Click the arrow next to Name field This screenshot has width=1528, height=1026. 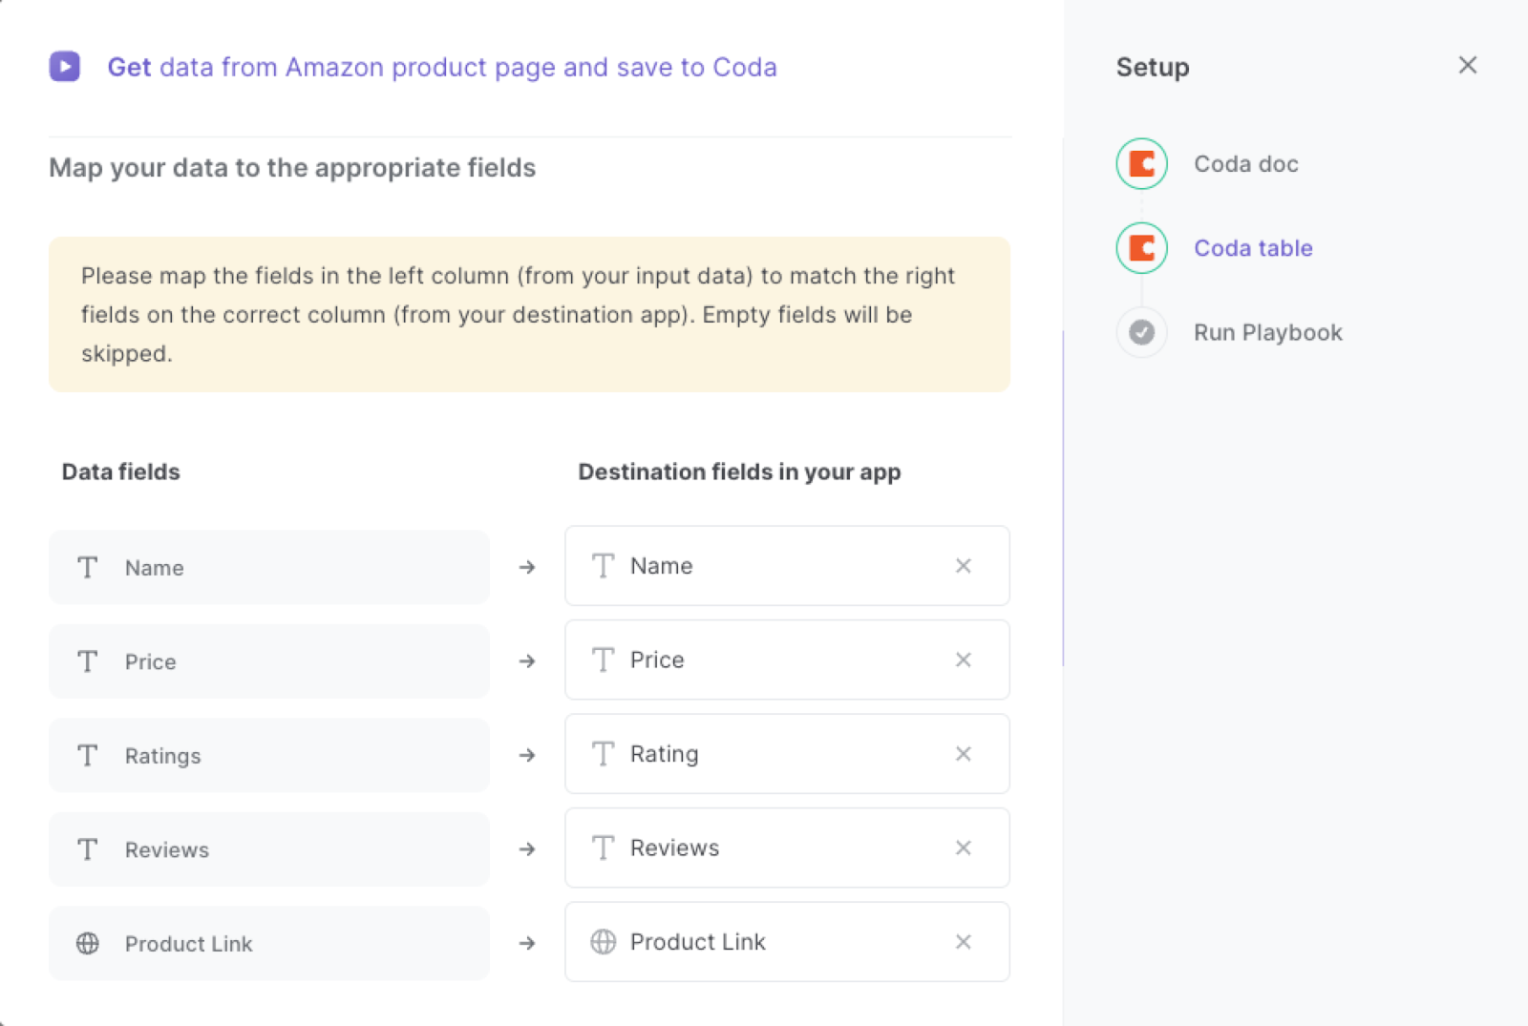(527, 568)
